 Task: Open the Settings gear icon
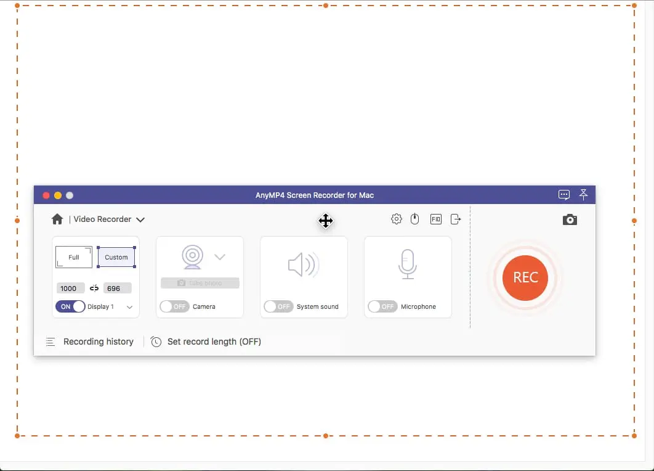(x=397, y=219)
